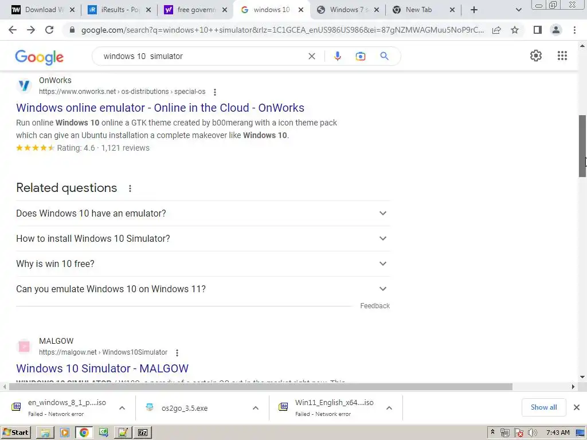
Task: Open options for Win11_English_x64 iso download
Action: pyautogui.click(x=389, y=408)
